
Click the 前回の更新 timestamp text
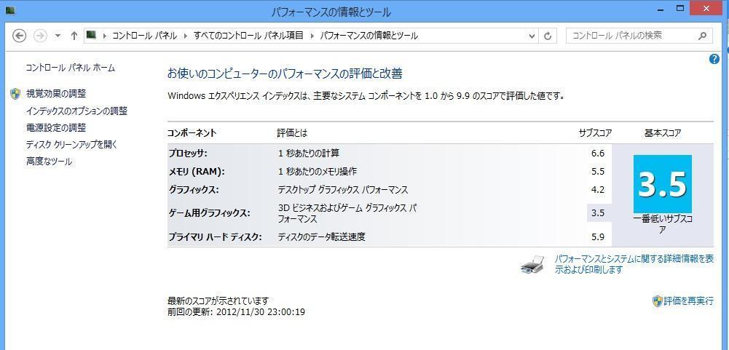(x=236, y=312)
